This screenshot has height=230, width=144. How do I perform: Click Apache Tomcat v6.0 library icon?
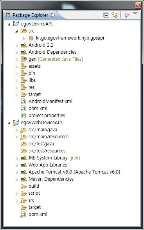[x=23, y=172]
